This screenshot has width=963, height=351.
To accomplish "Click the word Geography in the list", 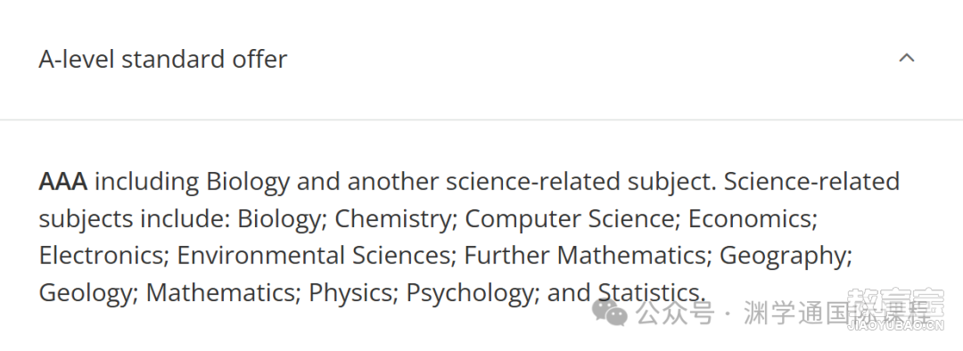I will point(783,257).
